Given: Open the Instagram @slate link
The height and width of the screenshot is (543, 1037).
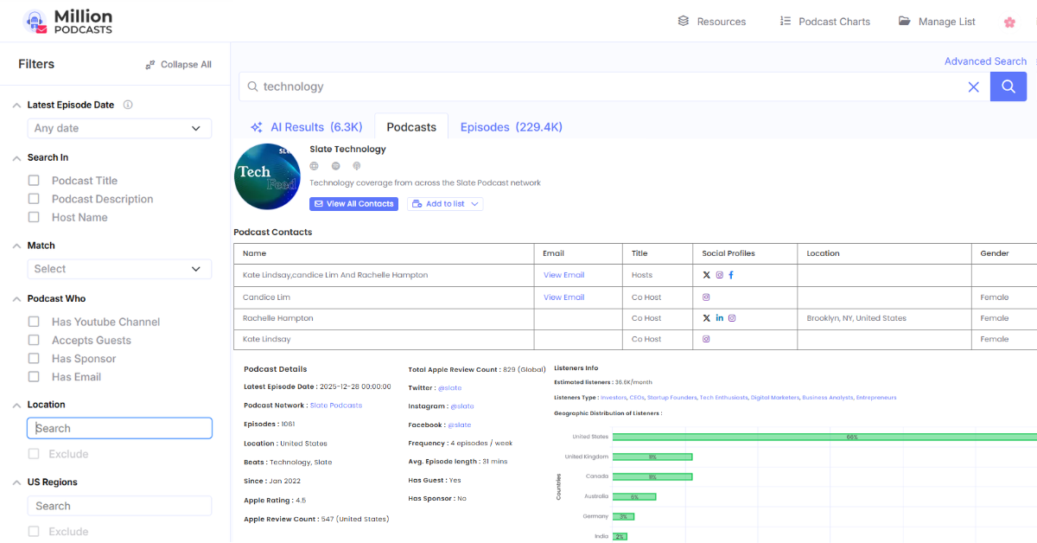Looking at the screenshot, I should (x=461, y=406).
